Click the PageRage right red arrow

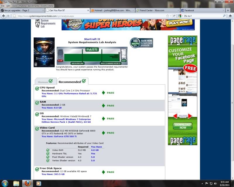pos(190,116)
